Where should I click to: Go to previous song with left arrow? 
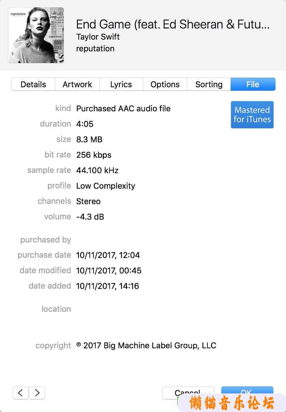(x=21, y=393)
